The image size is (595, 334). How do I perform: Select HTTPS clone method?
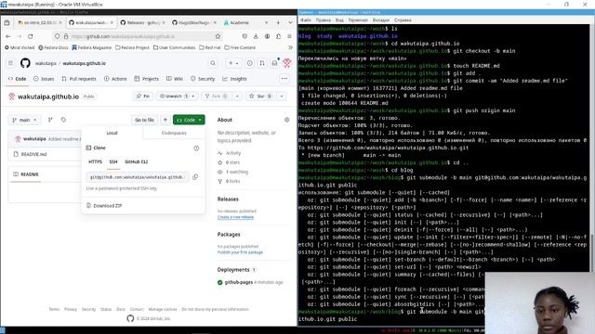coord(95,161)
